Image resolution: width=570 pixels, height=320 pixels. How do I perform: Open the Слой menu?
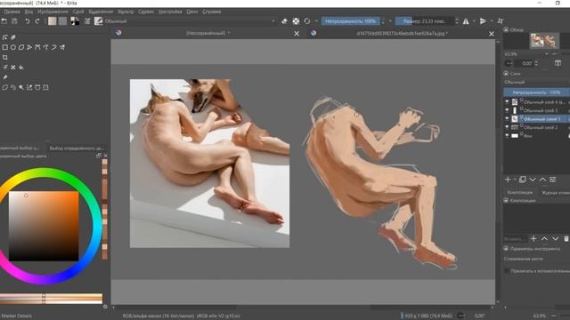pyautogui.click(x=78, y=12)
